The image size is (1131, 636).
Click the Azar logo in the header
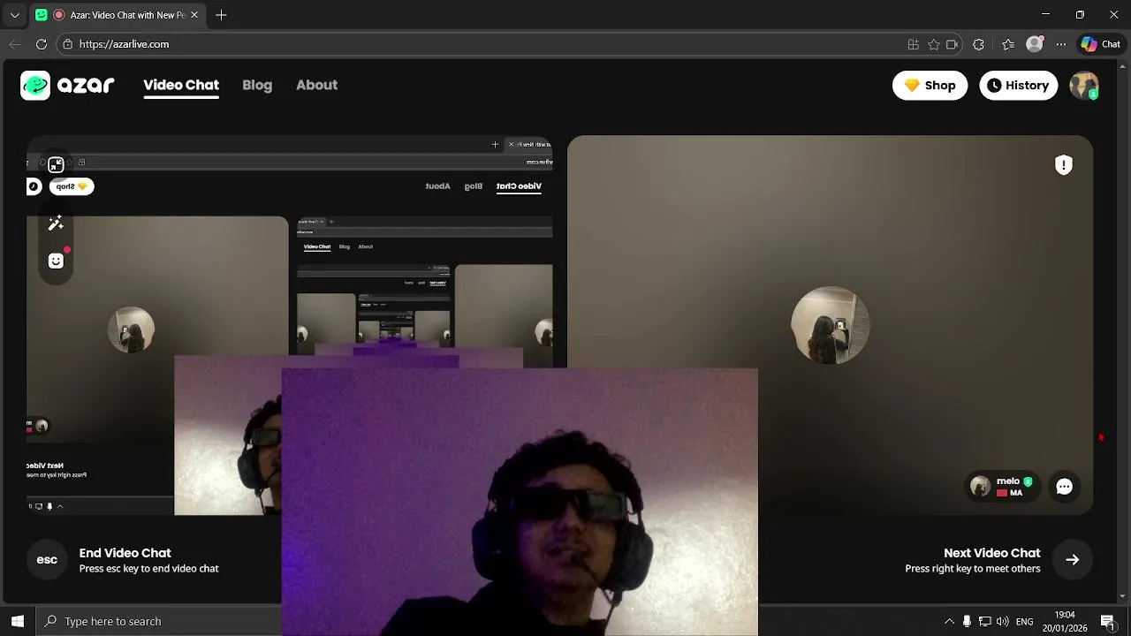68,85
